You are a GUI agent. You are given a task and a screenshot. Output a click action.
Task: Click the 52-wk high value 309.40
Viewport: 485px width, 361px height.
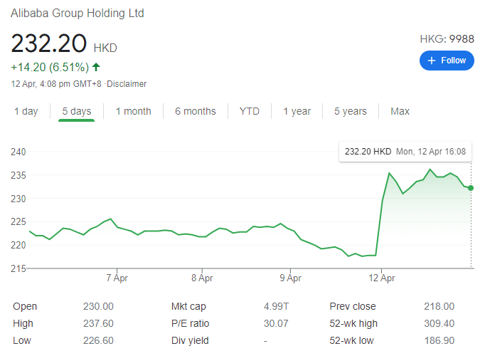(x=439, y=323)
